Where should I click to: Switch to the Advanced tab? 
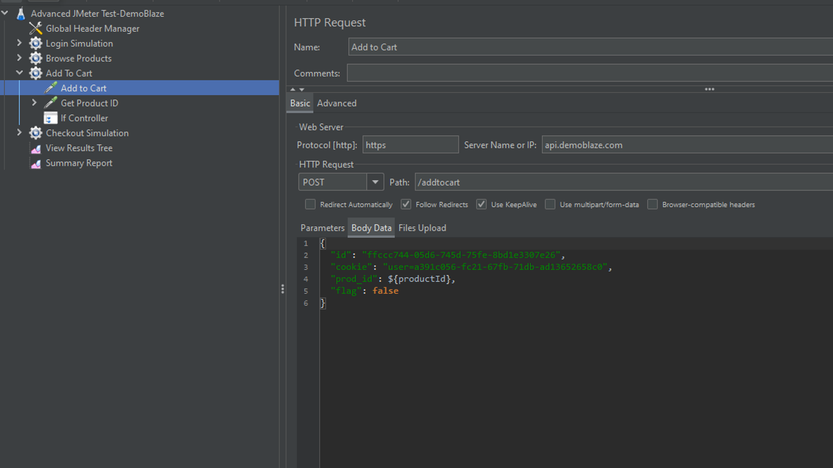[337, 103]
